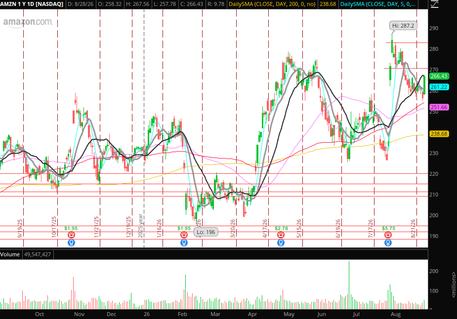Click Mar on the time axis
Image resolution: width=457 pixels, height=319 pixels.
click(x=215, y=315)
